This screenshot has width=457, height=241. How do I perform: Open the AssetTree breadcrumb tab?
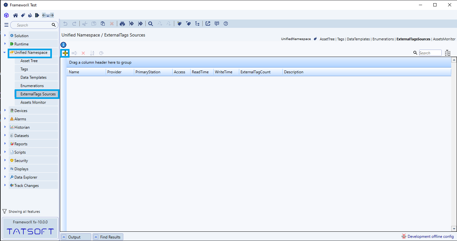[327, 39]
